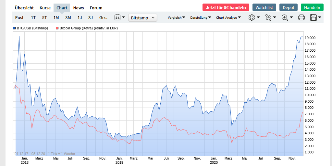Click the zoom magnifier icon
Image resolution: width=332 pixels, height=166 pixels.
pyautogui.click(x=285, y=17)
